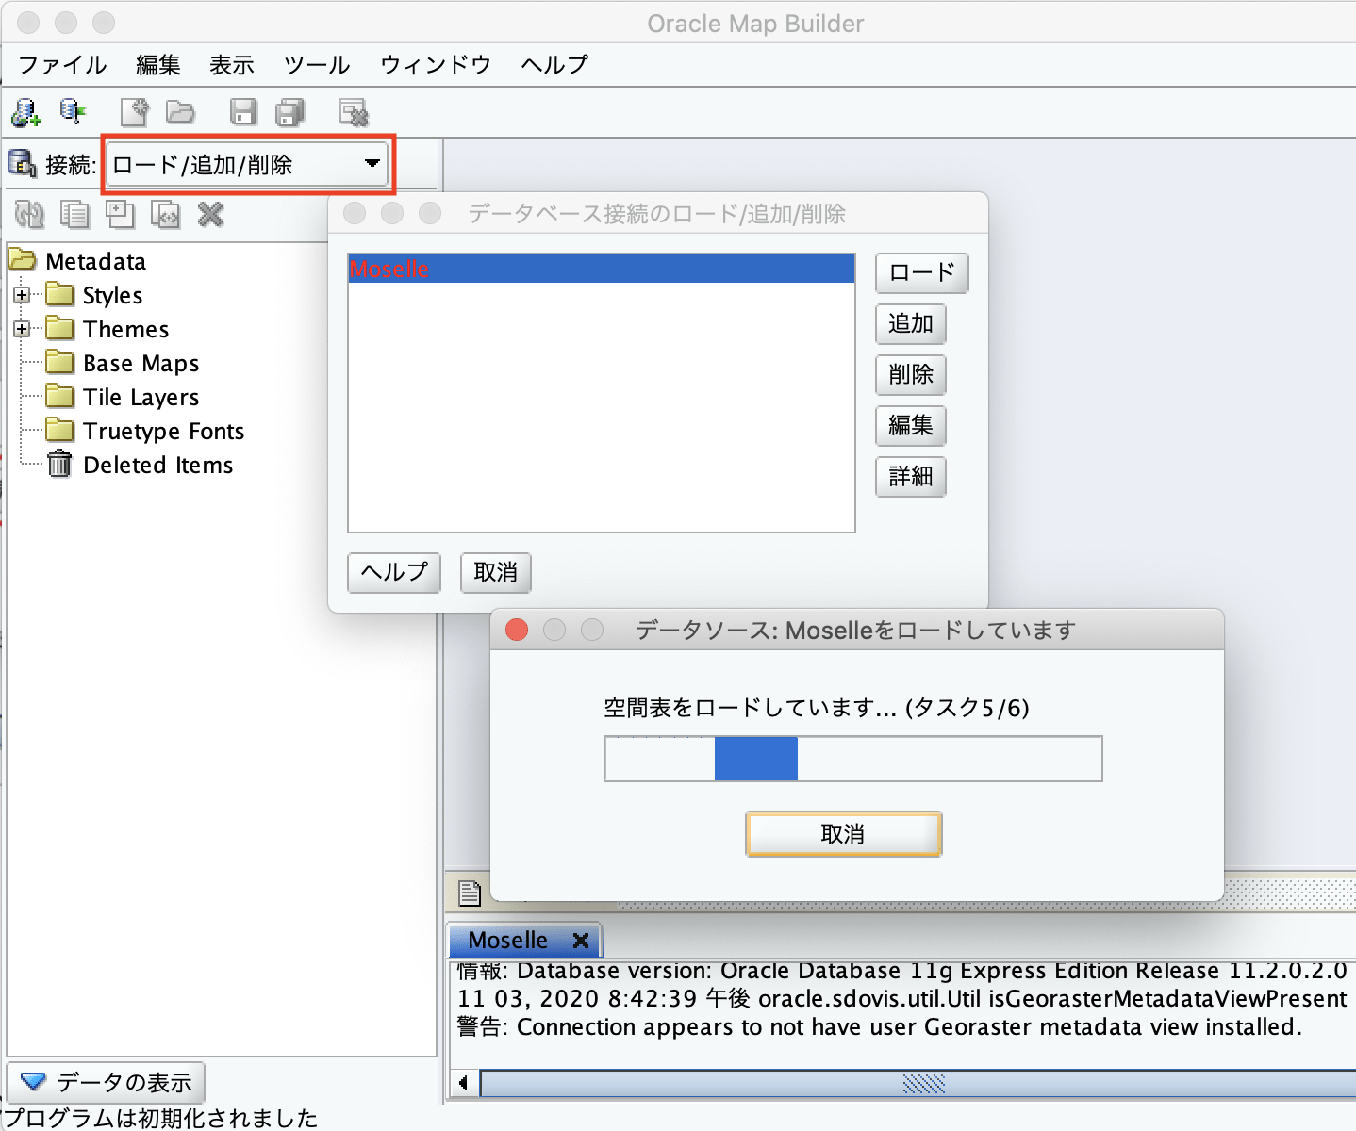The image size is (1356, 1131).
Task: Click the single floppy save icon
Action: pyautogui.click(x=243, y=112)
